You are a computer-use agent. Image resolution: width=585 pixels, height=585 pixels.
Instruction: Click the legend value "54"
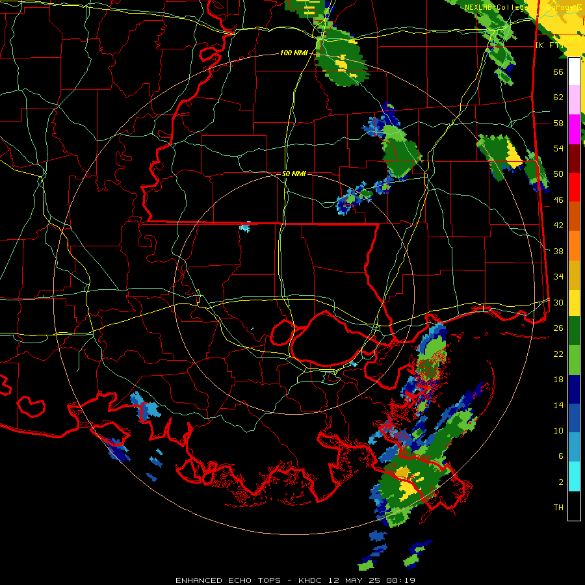[558, 148]
